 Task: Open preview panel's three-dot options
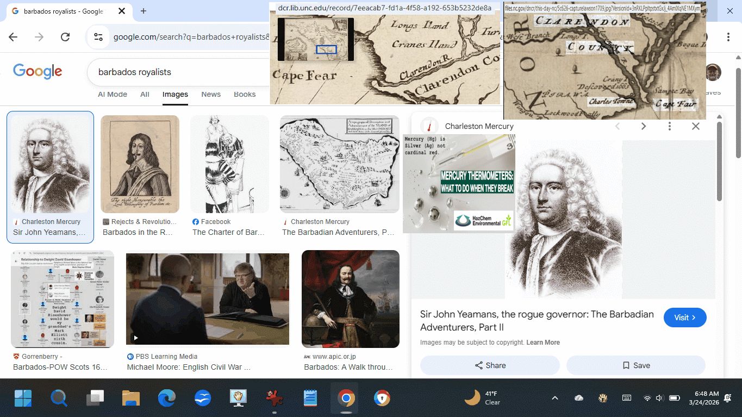(670, 126)
